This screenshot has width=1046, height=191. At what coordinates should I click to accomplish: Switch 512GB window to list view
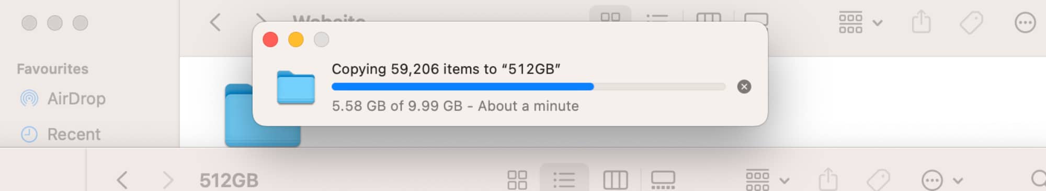pos(564,180)
